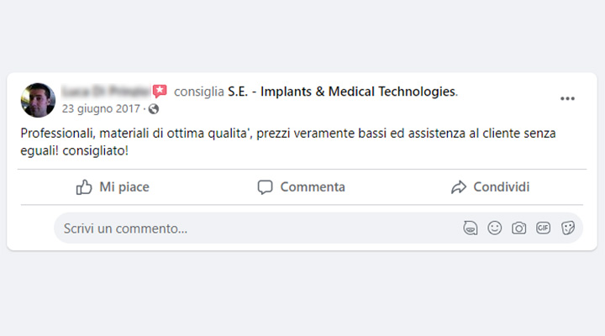The height and width of the screenshot is (336, 605).
Task: Focus the Scrivi un commento field
Action: (252, 228)
